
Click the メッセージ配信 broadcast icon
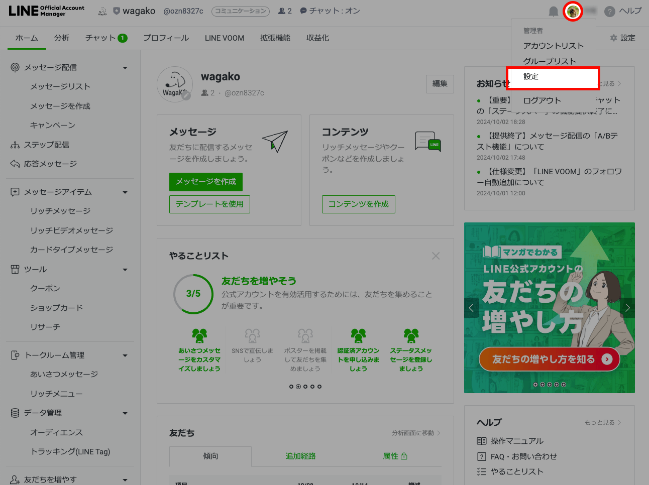tap(15, 67)
